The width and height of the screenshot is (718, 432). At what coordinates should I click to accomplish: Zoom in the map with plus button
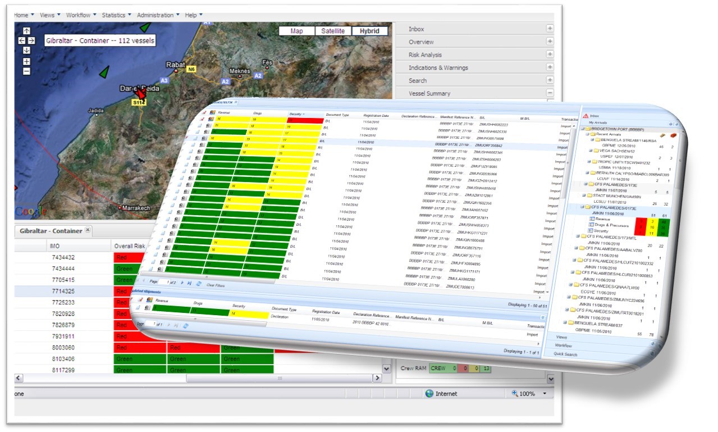point(26,61)
